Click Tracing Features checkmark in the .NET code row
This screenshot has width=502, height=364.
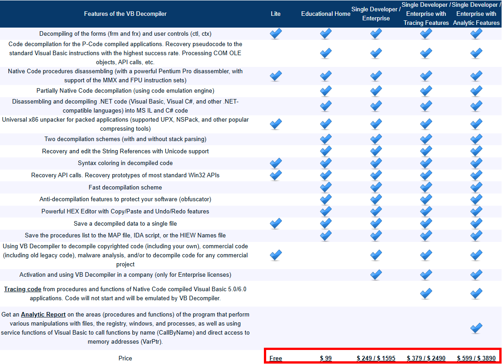[x=426, y=106]
